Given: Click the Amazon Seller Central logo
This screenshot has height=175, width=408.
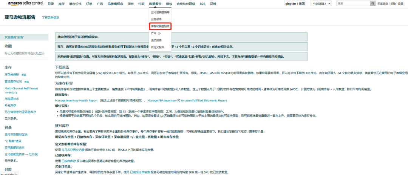Looking at the screenshot, I should (x=26, y=3).
